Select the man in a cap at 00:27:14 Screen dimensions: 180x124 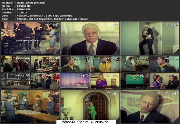tap(75, 64)
